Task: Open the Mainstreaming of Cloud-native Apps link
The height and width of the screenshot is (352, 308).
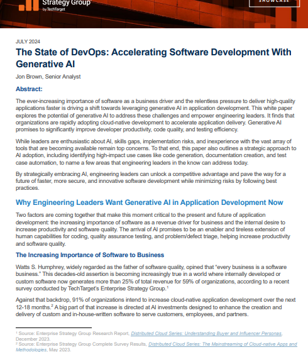Action: (x=223, y=344)
